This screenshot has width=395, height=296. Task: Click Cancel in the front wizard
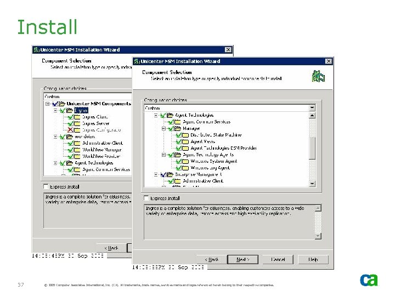(278, 259)
